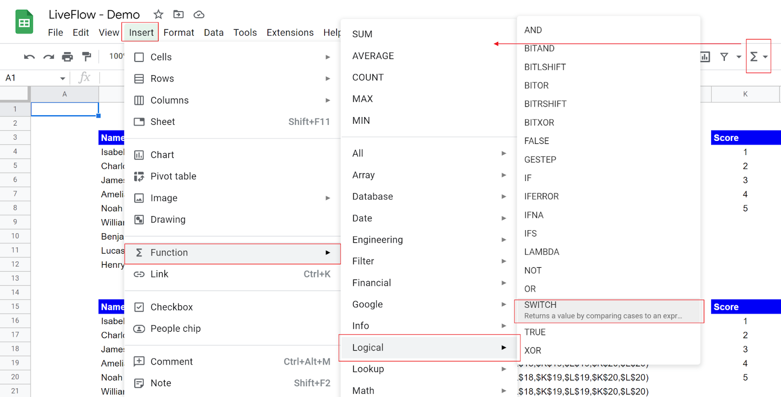The image size is (781, 397).
Task: Open the Tools menu
Action: tap(245, 33)
